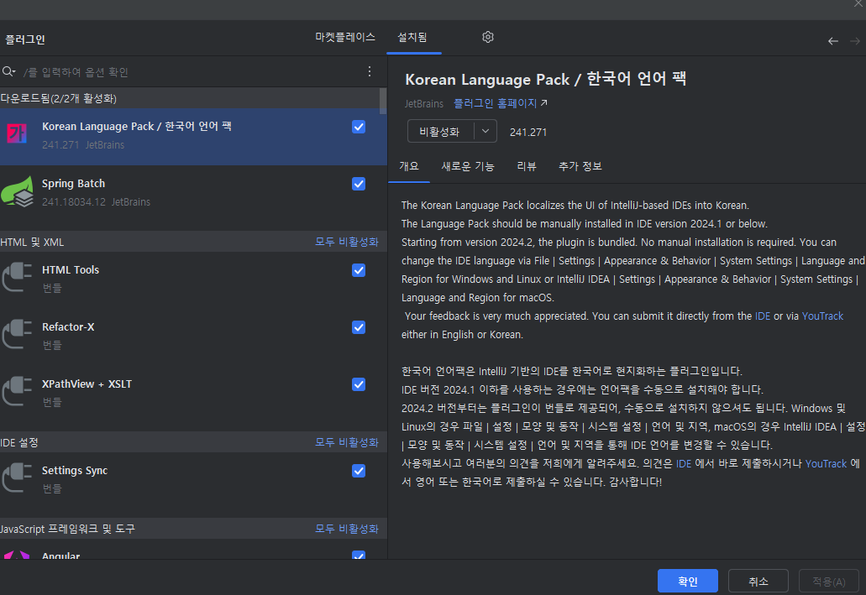Click the YouTrack link in the English description
This screenshot has width=866, height=595.
tap(822, 316)
